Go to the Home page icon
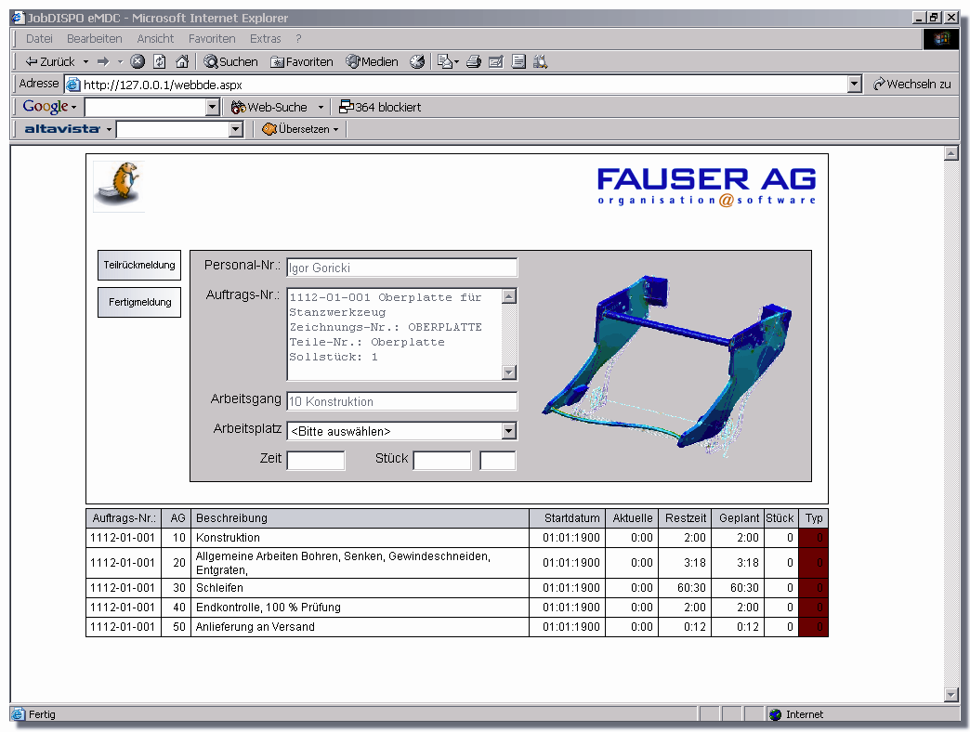This screenshot has height=732, width=970. click(182, 61)
